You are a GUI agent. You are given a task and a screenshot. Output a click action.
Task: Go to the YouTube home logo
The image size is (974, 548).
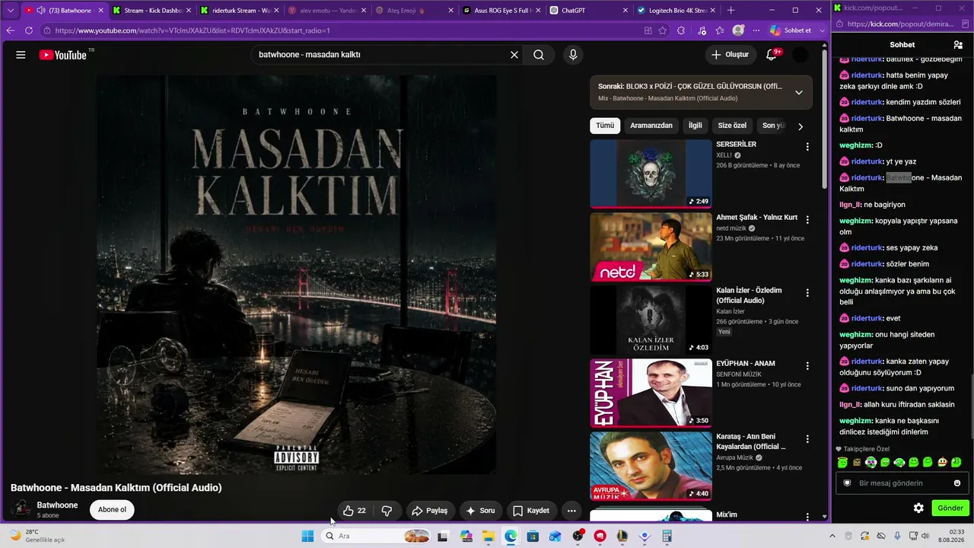tap(63, 55)
